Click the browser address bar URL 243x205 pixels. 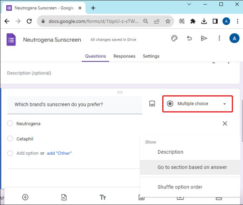point(93,21)
